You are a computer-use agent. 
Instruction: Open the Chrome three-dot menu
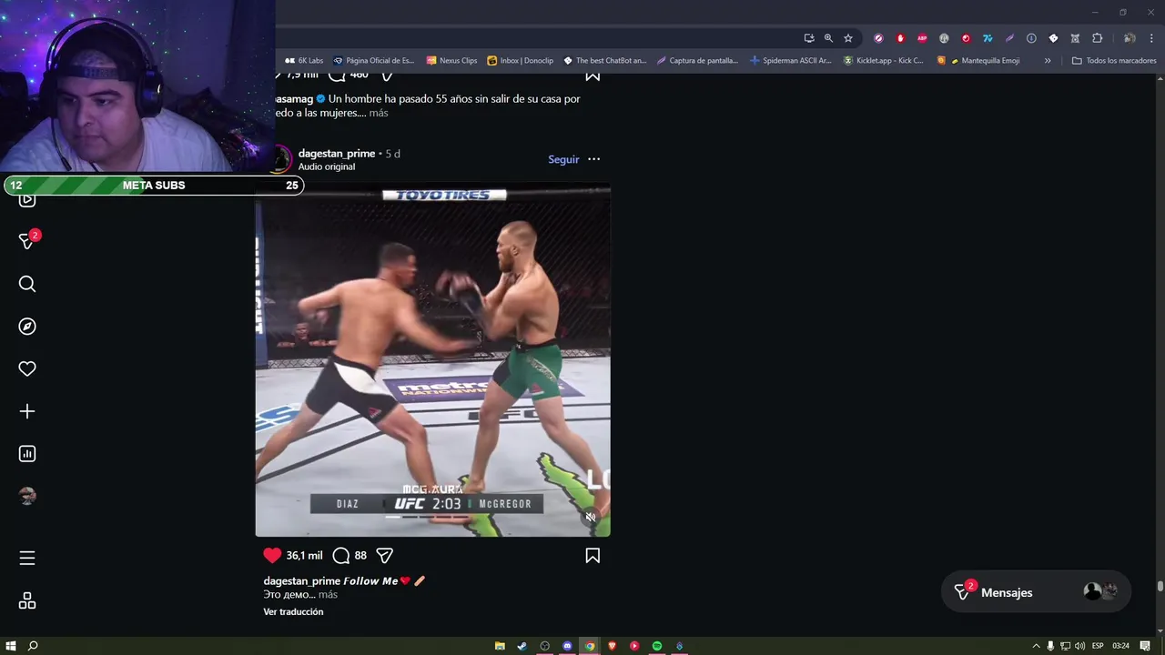1151,38
